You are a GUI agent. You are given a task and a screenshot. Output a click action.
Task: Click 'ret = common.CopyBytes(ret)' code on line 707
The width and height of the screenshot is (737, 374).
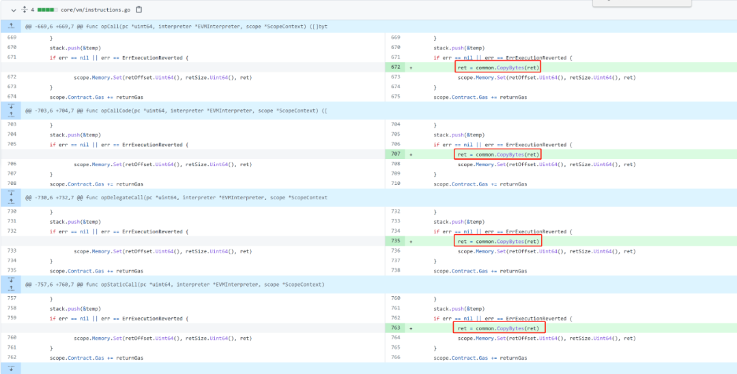pyautogui.click(x=498, y=154)
